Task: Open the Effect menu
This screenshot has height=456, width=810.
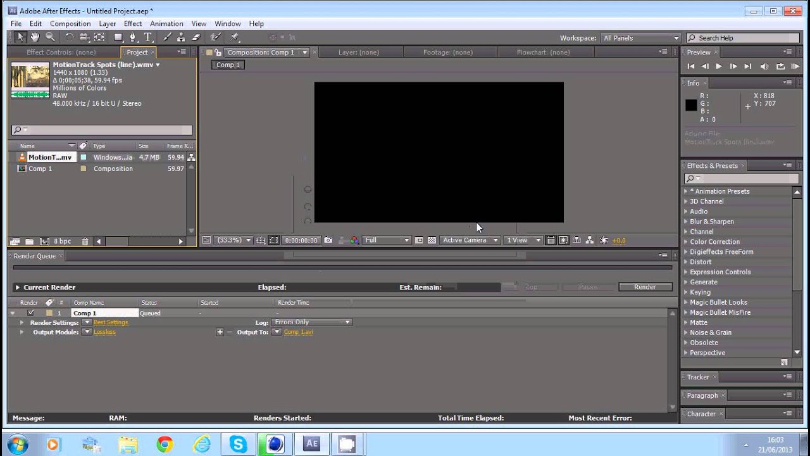Action: click(x=133, y=23)
